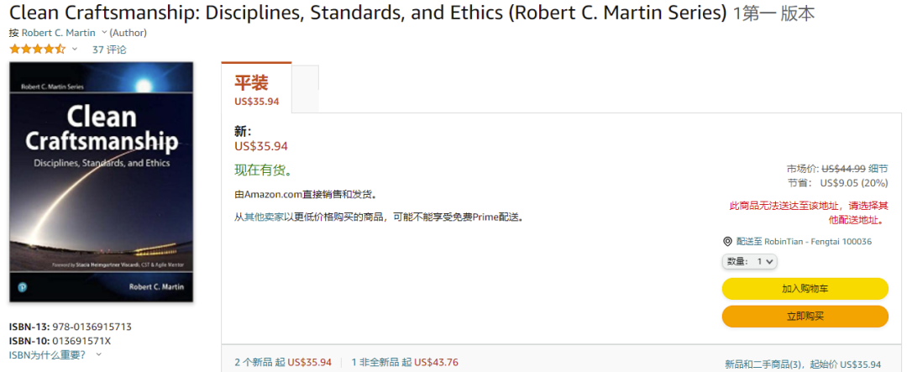Expand the ISBN为什么重要 chevron
The image size is (907, 372).
[x=99, y=354]
